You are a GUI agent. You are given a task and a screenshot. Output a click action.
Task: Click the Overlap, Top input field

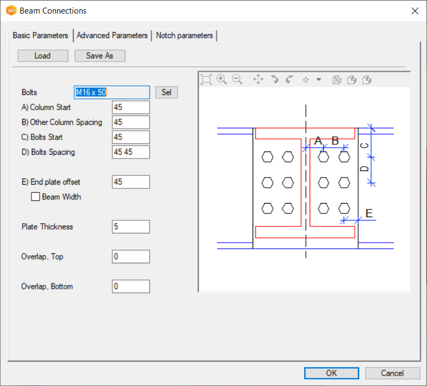click(x=130, y=257)
